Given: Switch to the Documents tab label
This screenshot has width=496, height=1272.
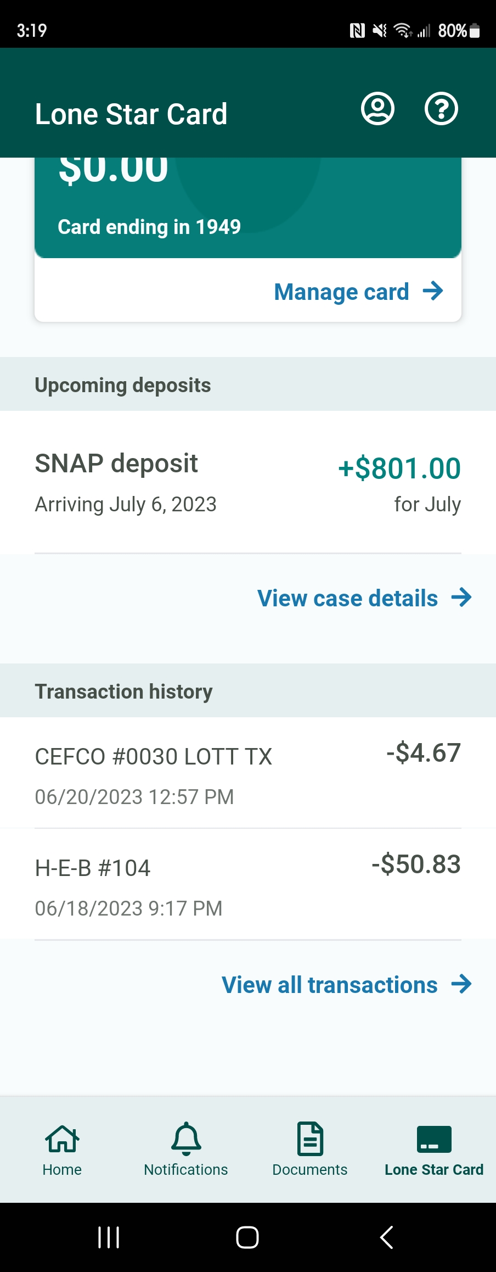Looking at the screenshot, I should click(310, 1170).
